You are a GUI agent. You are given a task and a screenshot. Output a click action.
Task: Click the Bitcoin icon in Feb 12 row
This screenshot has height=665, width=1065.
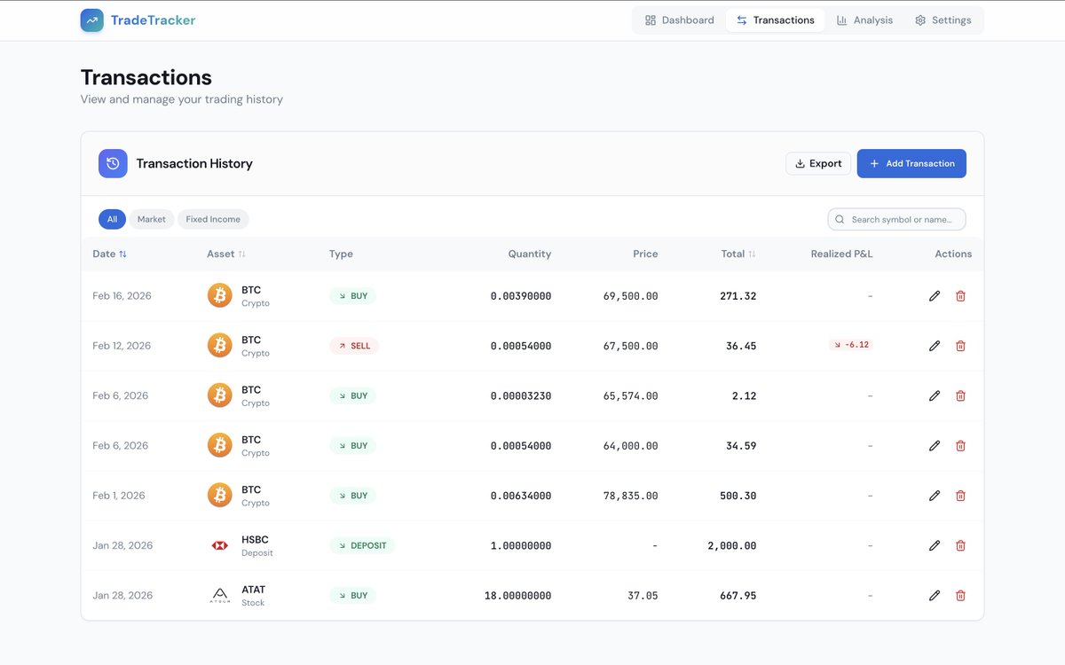point(219,346)
